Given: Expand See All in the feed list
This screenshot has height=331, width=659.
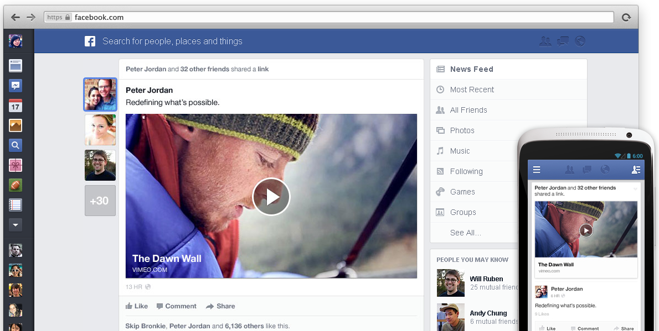Looking at the screenshot, I should [465, 233].
